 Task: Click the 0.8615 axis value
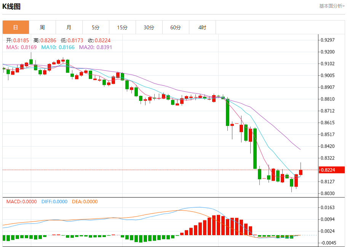328,123
